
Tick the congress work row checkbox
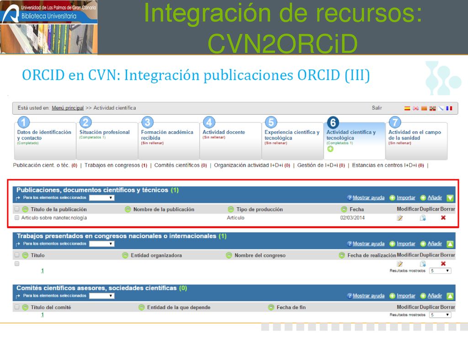(x=17, y=264)
